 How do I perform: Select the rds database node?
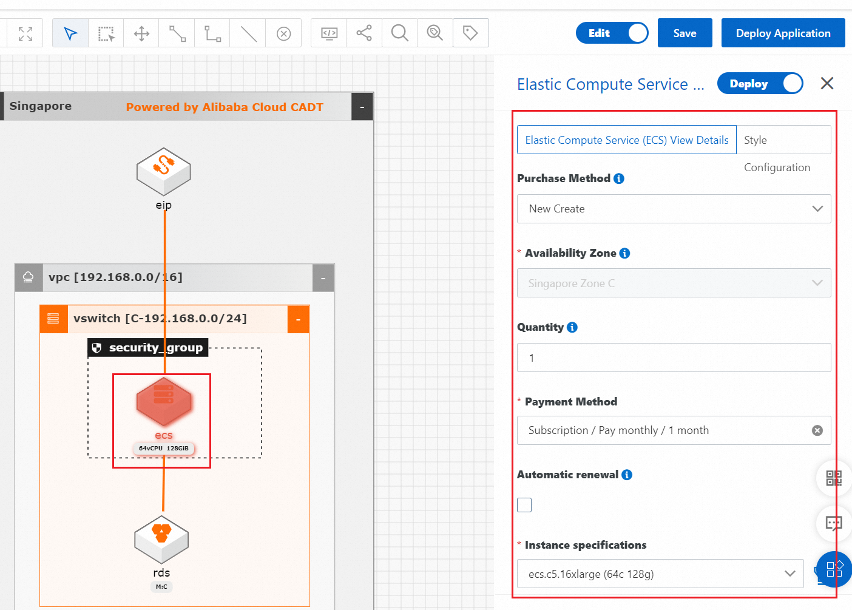pos(161,539)
